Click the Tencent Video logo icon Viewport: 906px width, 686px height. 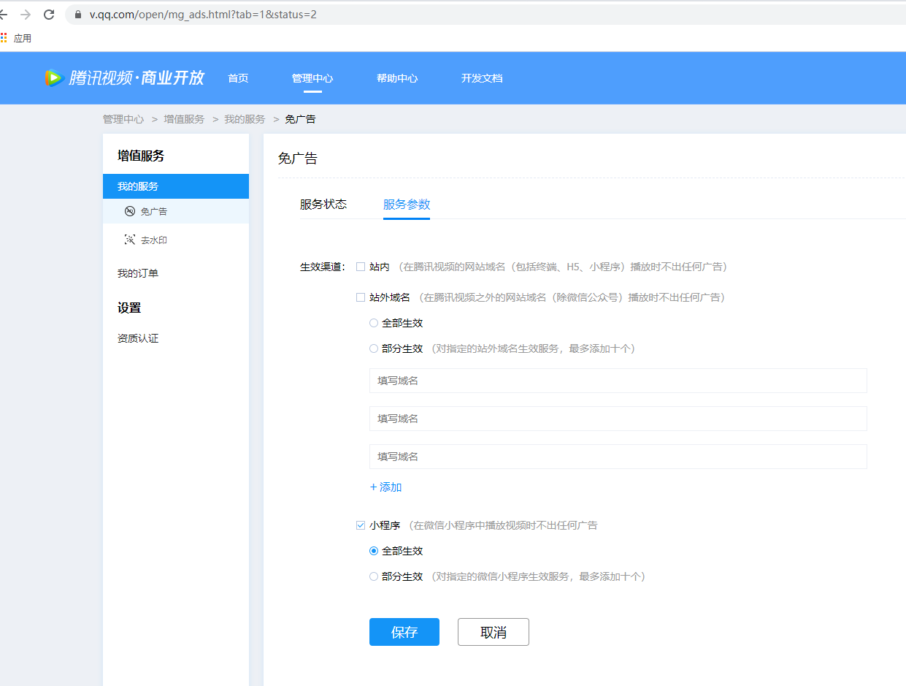53,78
